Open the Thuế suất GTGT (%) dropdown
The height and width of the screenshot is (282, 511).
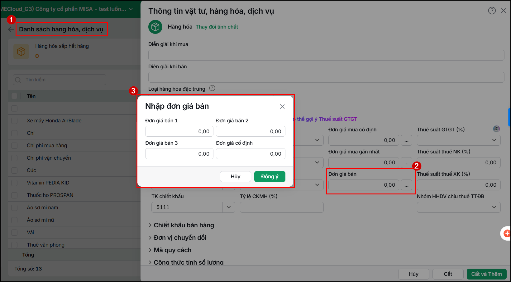click(494, 140)
